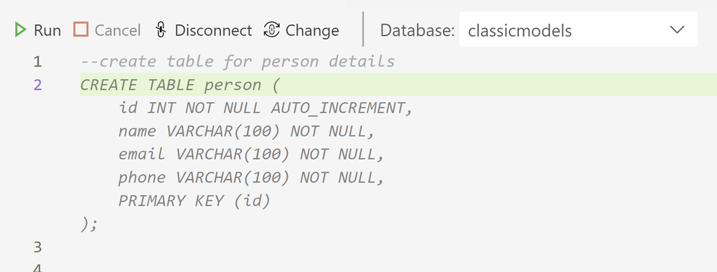Place cursor in the comment line

[238, 61]
